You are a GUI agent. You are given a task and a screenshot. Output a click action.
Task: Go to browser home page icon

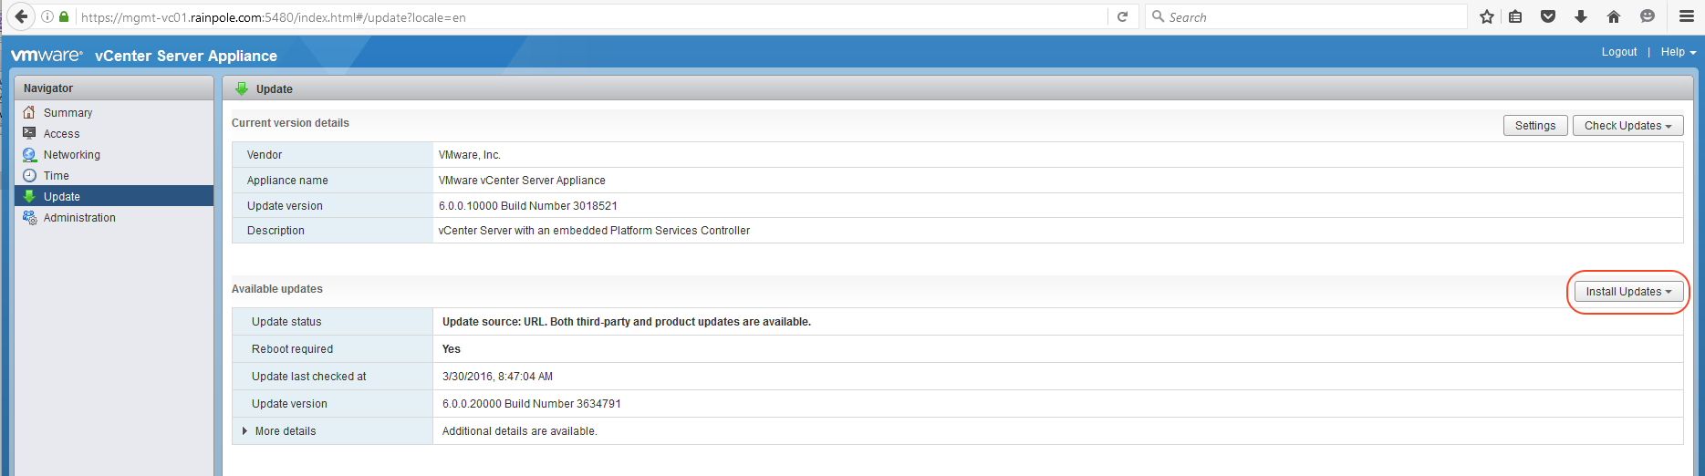(x=1614, y=16)
